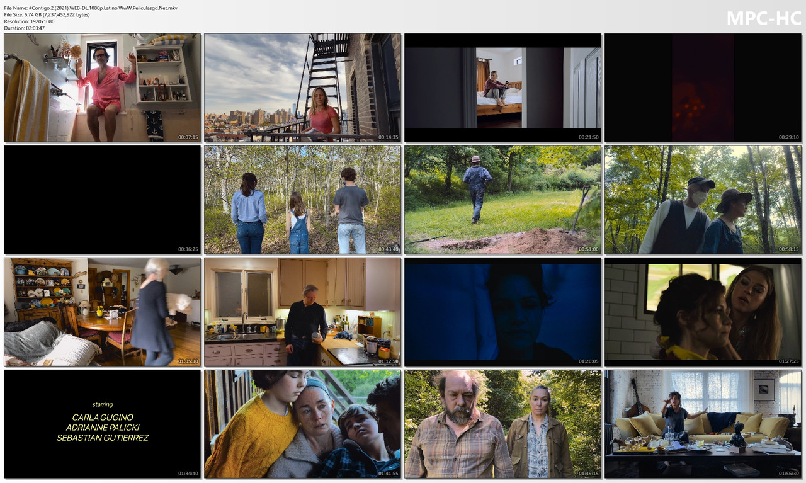
Task: Open the two women thumbnail at 01:27:25
Action: click(703, 312)
